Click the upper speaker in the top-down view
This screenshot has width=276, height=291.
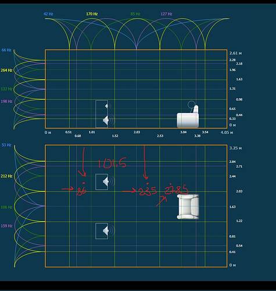coord(102,182)
